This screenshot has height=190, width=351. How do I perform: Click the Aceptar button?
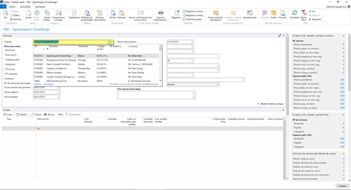(342, 186)
